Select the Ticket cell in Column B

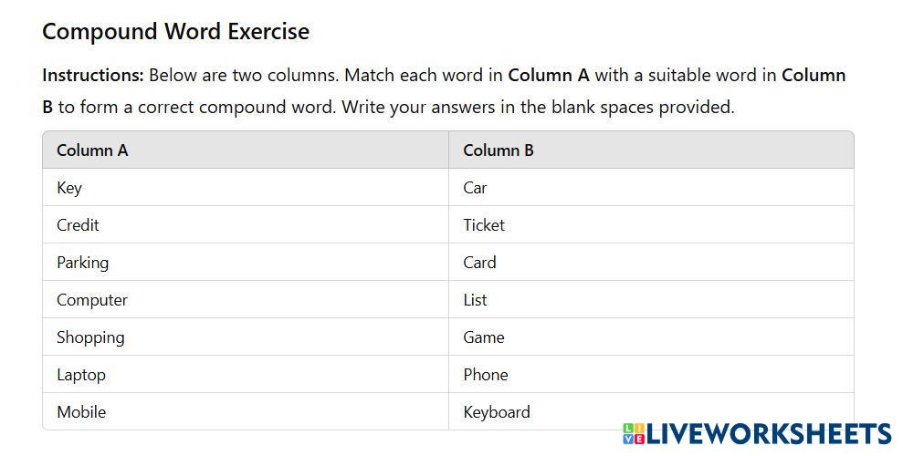click(x=484, y=225)
